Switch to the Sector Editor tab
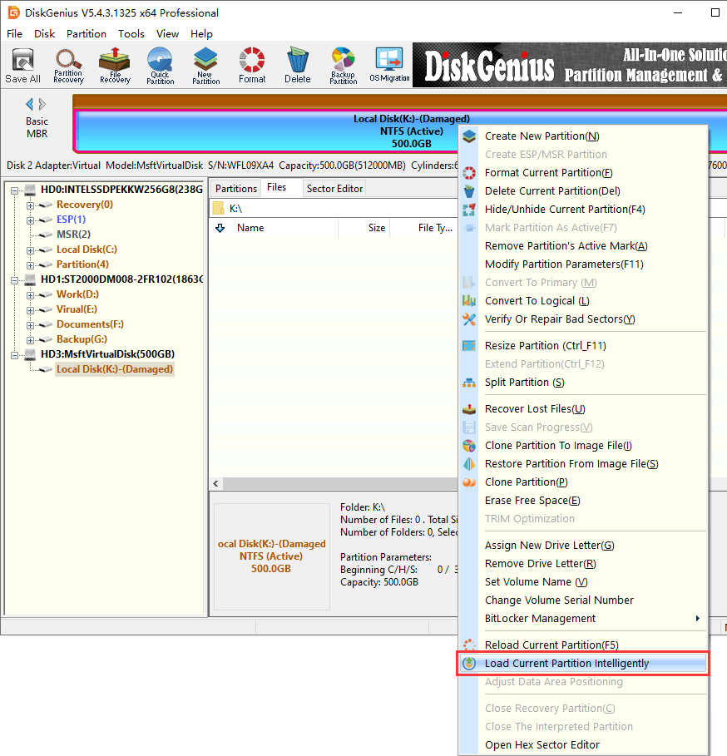This screenshot has height=756, width=727. (334, 189)
